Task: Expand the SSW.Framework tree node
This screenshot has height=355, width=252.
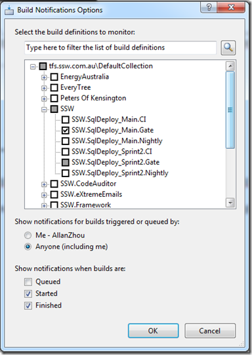Action: tap(44, 205)
